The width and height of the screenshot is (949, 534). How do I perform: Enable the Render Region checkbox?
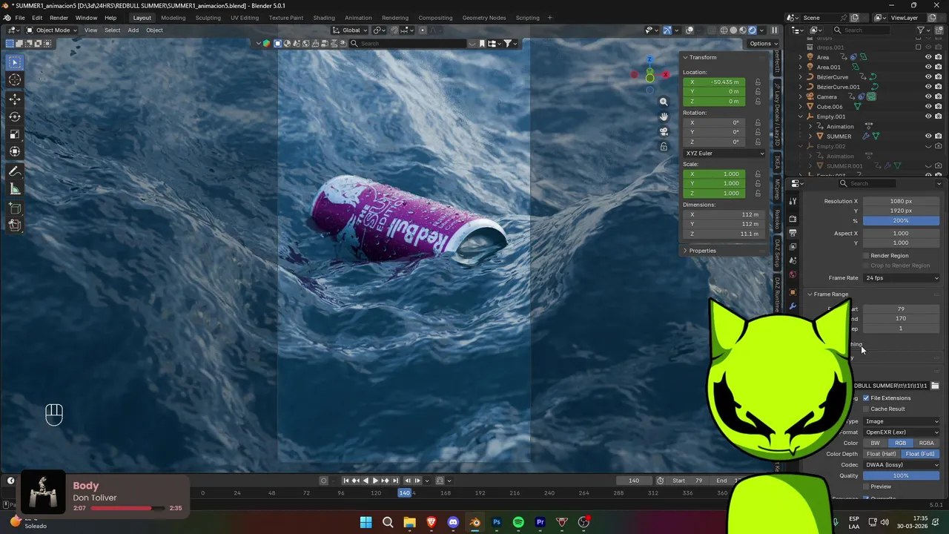click(x=866, y=256)
